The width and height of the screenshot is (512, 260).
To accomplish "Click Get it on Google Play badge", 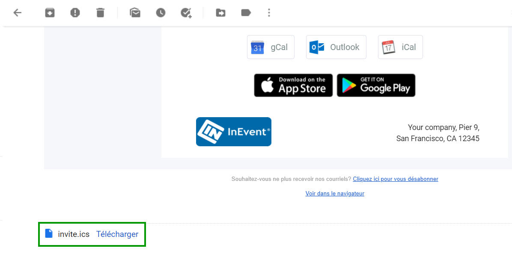I will [376, 85].
